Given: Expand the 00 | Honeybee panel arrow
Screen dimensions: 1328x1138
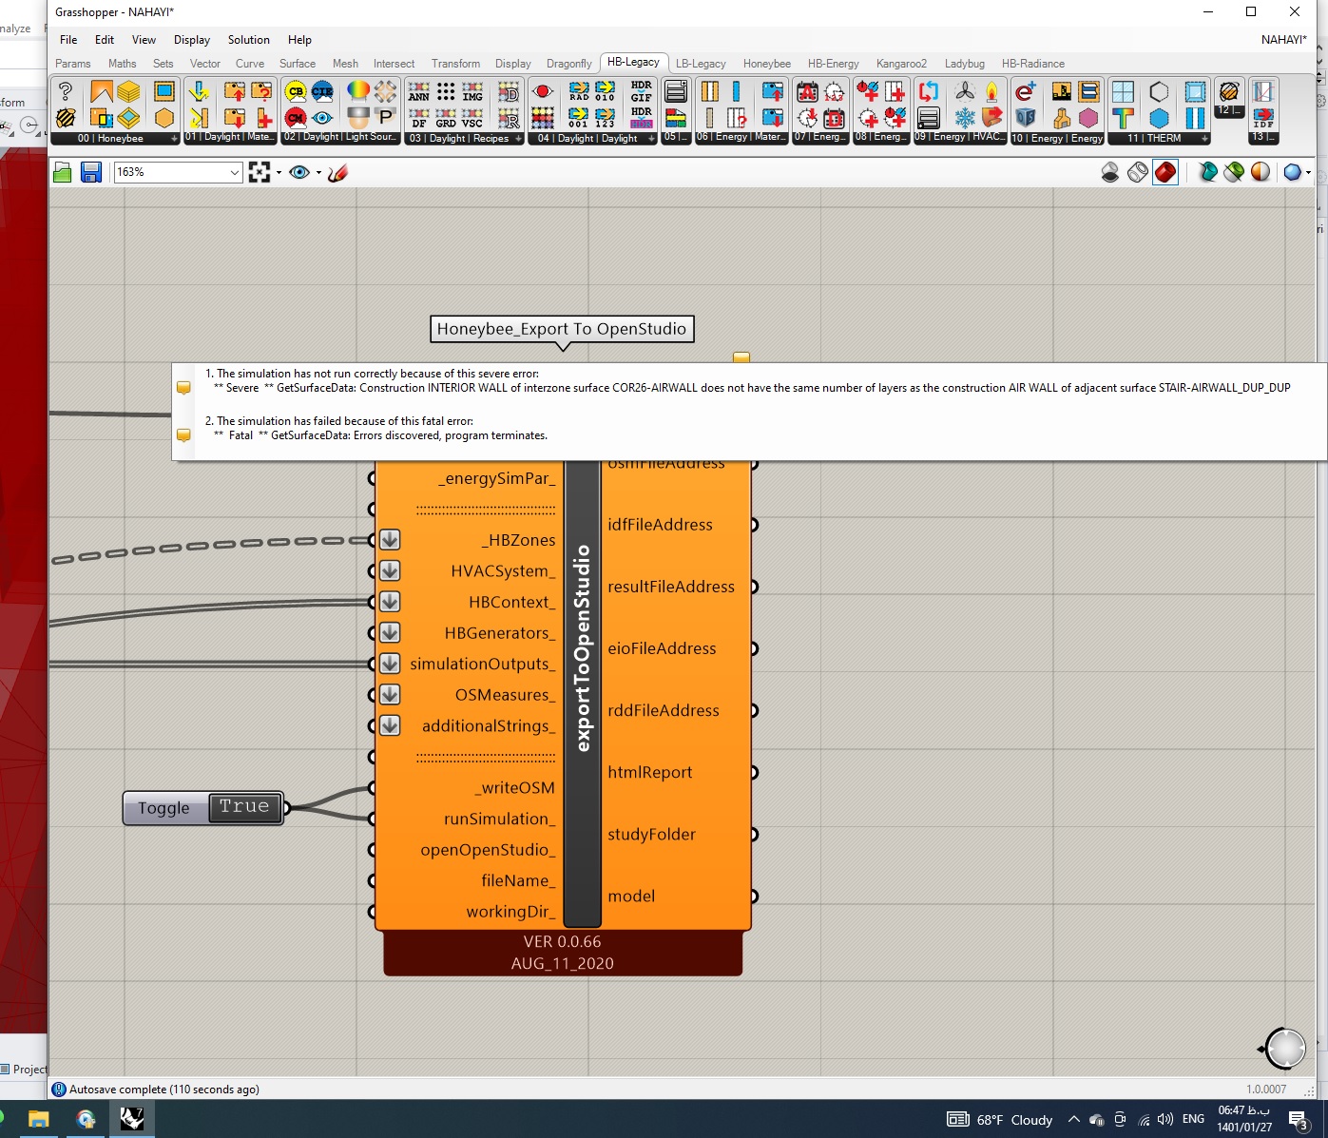Looking at the screenshot, I should [x=174, y=139].
